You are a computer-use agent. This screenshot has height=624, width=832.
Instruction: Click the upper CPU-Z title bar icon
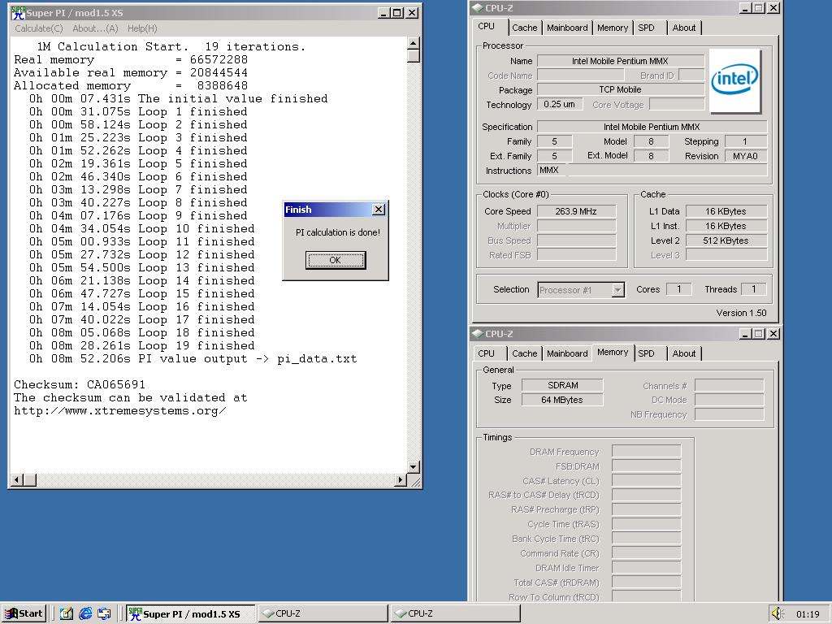[478, 8]
